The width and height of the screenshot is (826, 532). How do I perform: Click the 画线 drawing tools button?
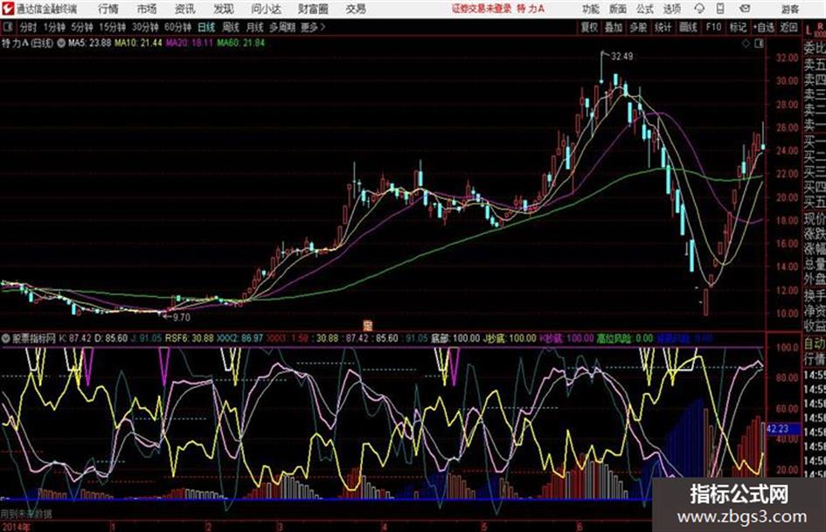coord(688,27)
